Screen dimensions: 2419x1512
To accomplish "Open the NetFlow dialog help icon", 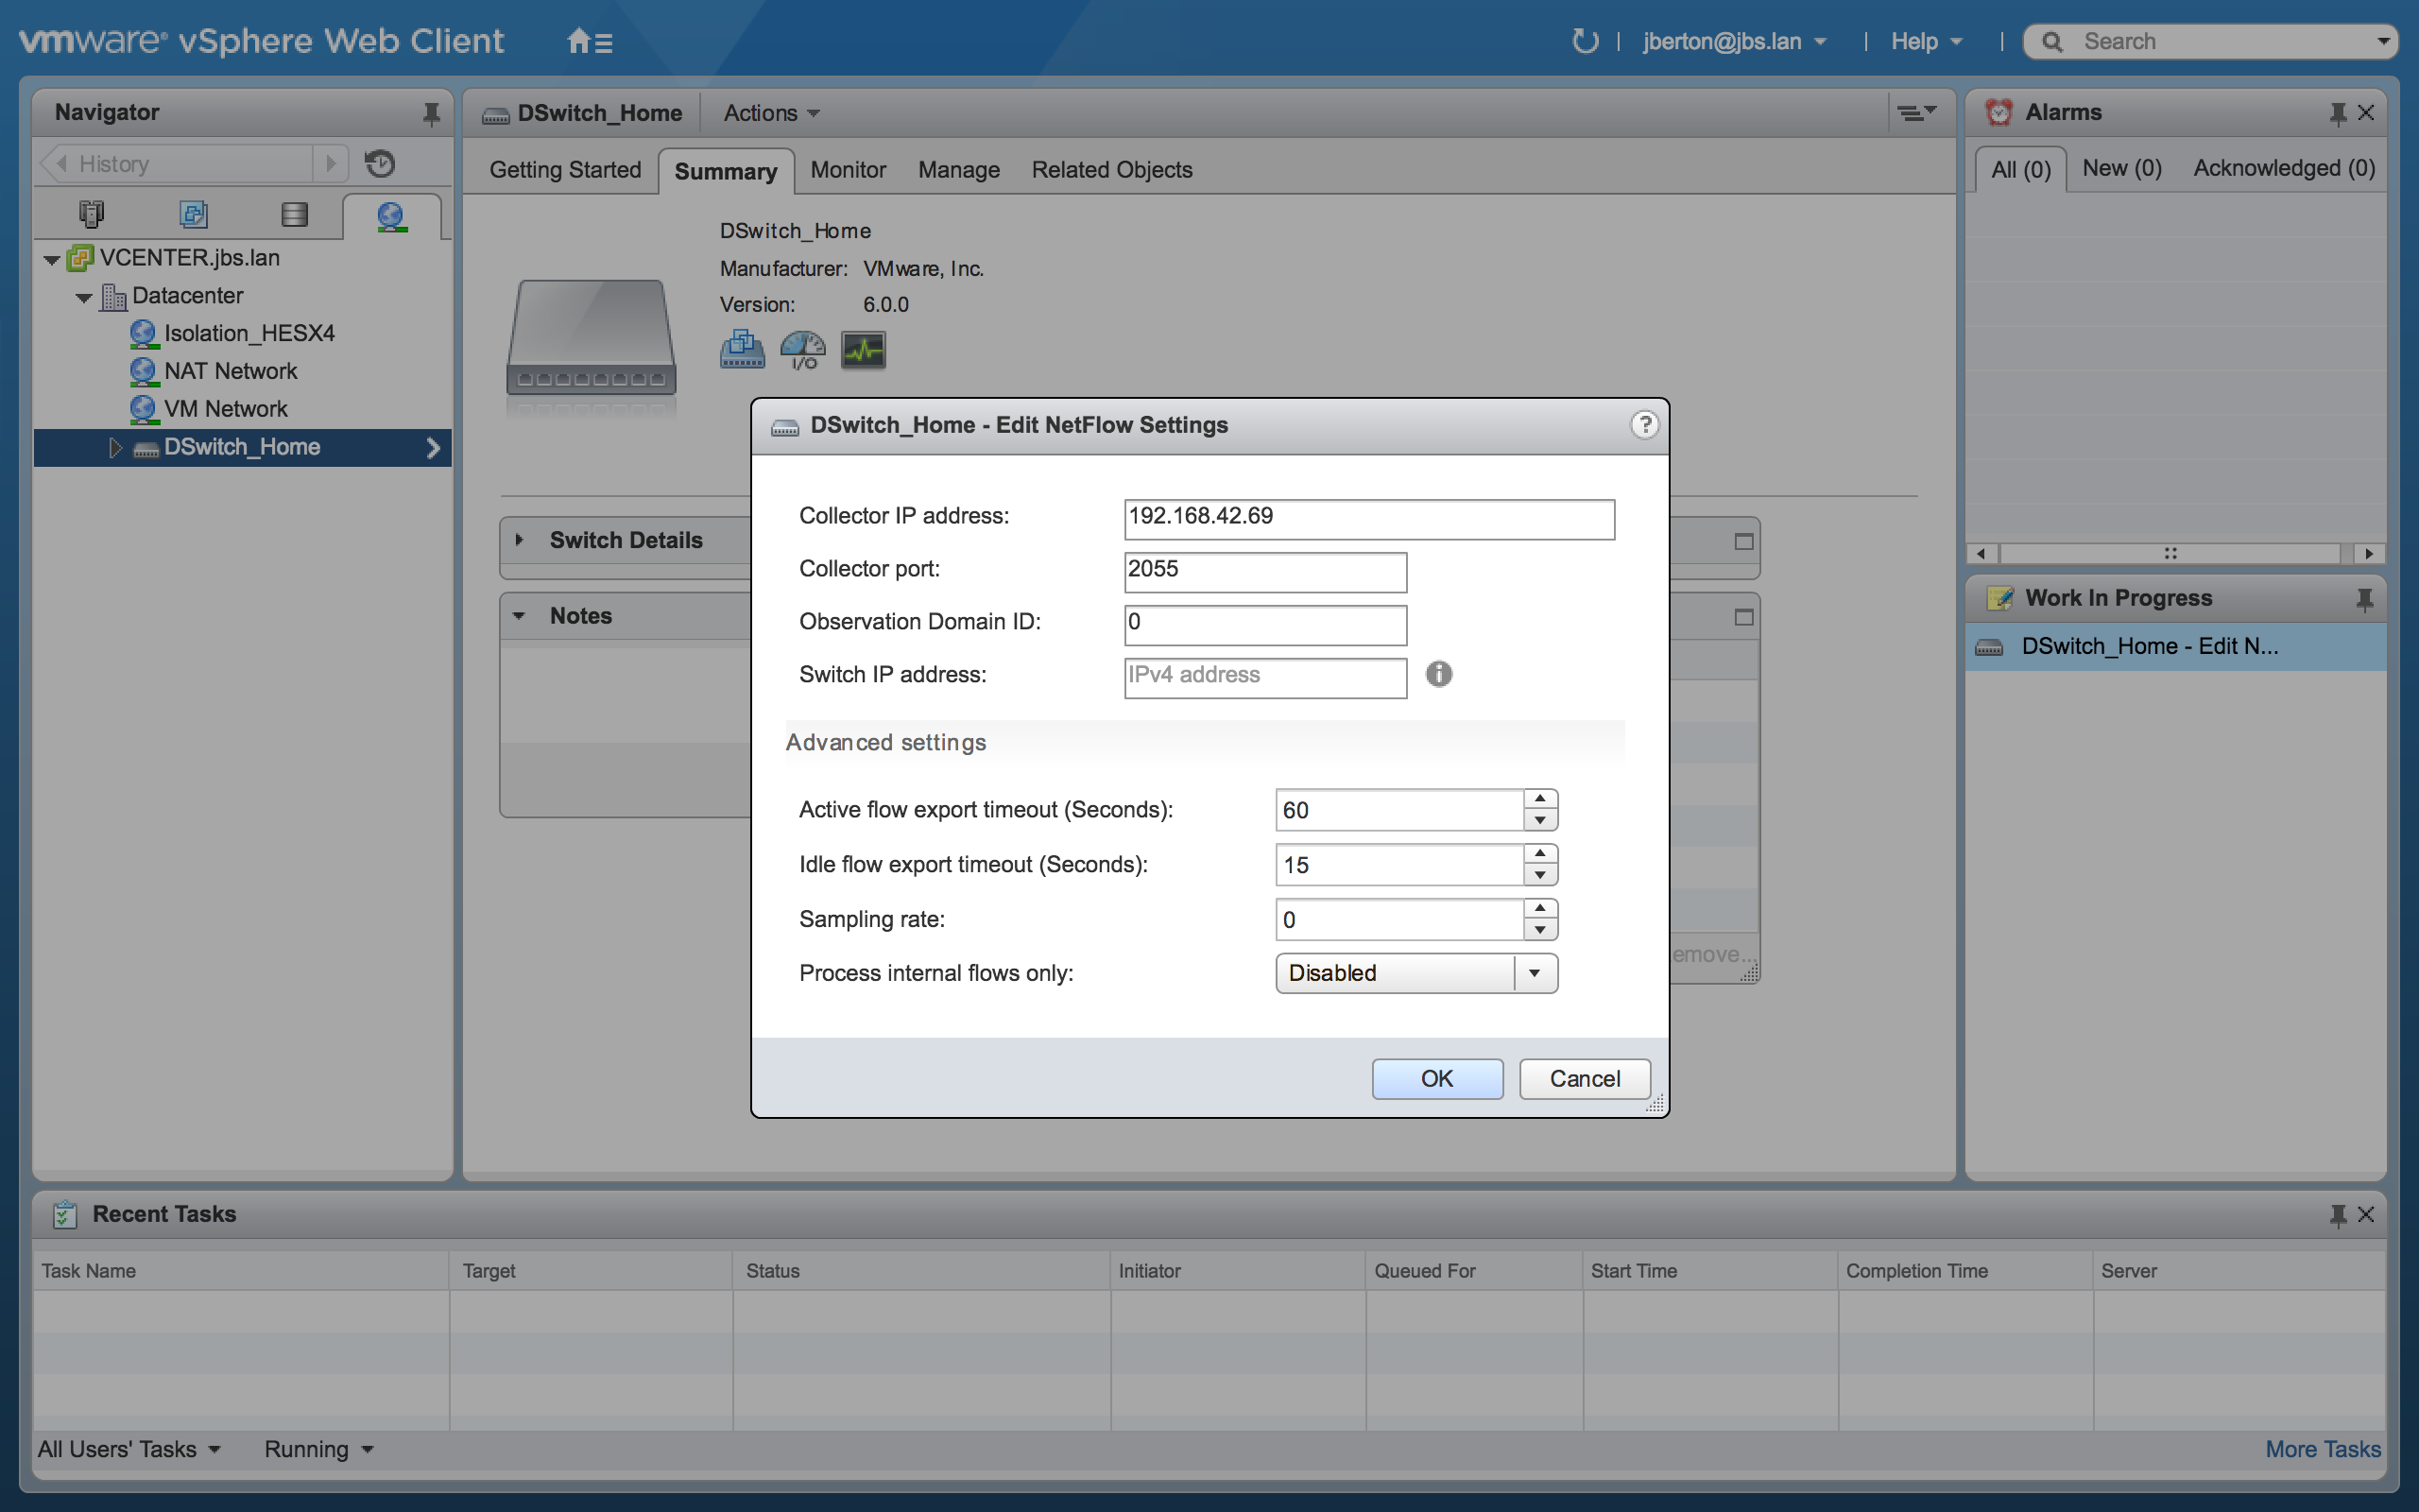I will click(x=1644, y=425).
